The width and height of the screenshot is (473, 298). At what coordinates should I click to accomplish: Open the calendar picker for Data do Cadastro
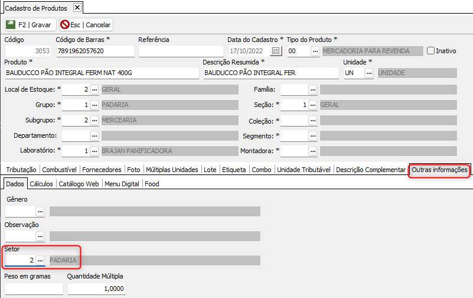coord(276,51)
